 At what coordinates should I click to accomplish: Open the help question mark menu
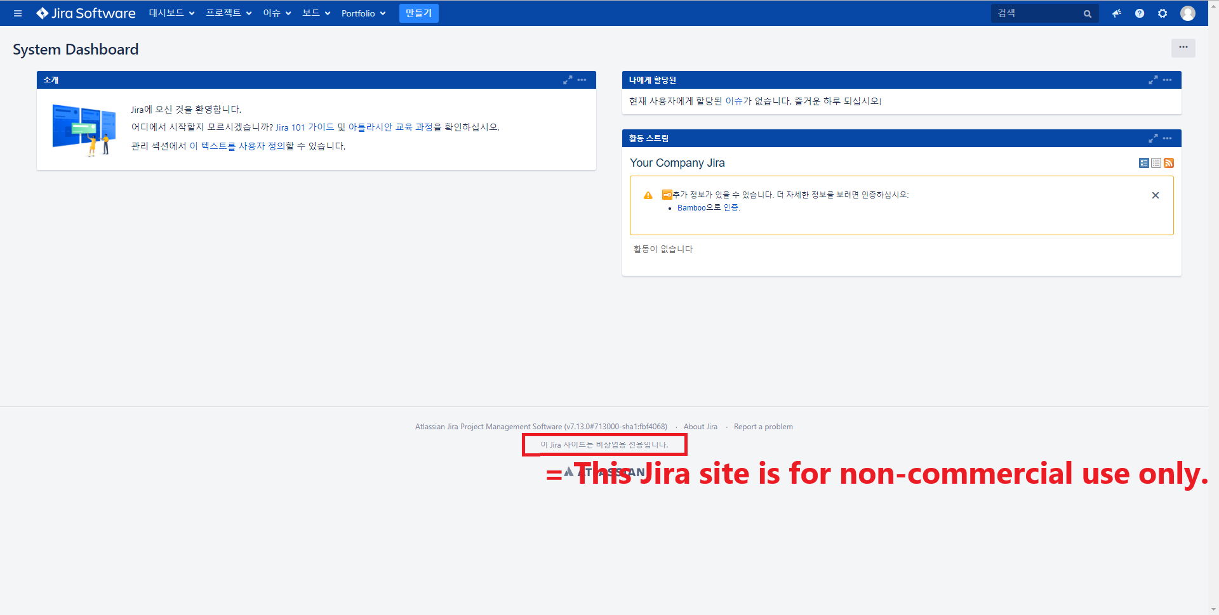click(1140, 13)
